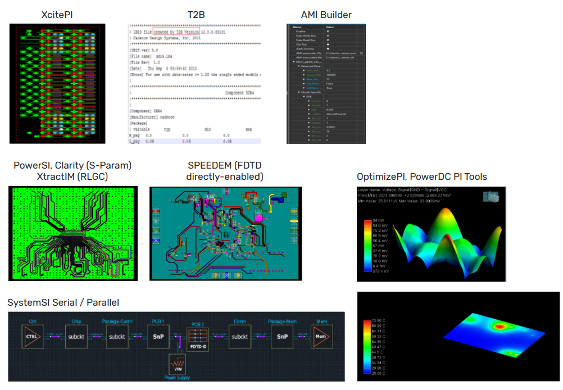Click the 'AMI Builder' heading

[326, 15]
